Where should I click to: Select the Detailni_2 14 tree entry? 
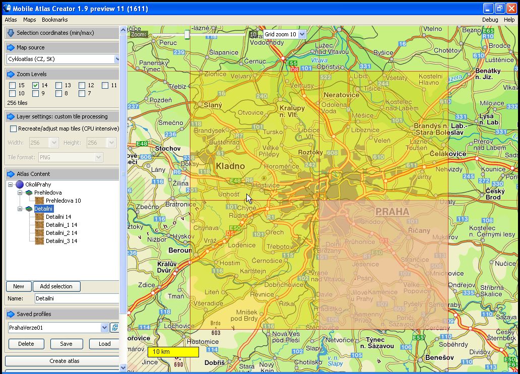click(x=61, y=233)
